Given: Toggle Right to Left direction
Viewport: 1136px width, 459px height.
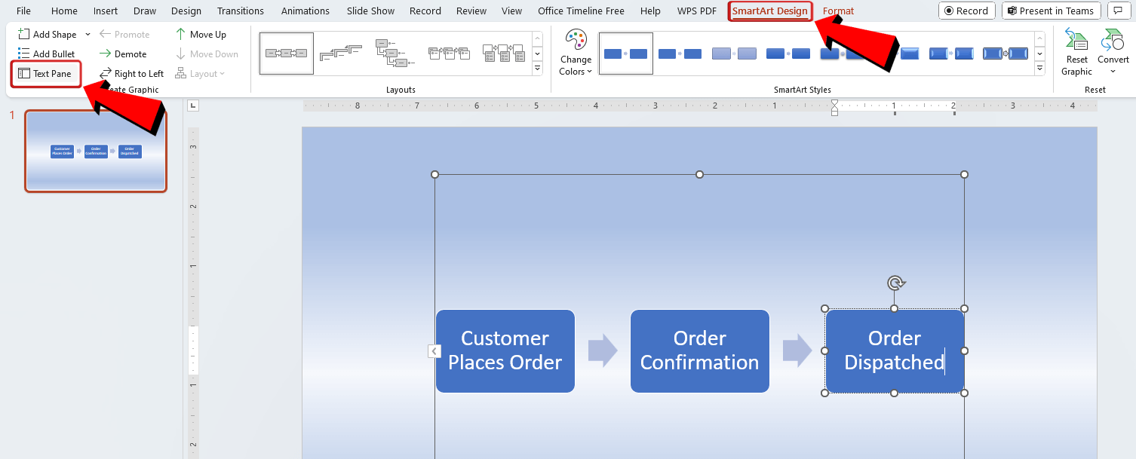Looking at the screenshot, I should pos(137,73).
